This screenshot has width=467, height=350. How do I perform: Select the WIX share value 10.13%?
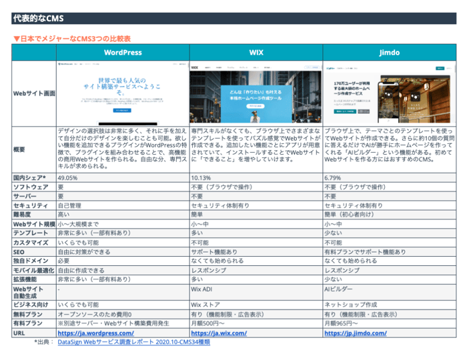point(201,178)
